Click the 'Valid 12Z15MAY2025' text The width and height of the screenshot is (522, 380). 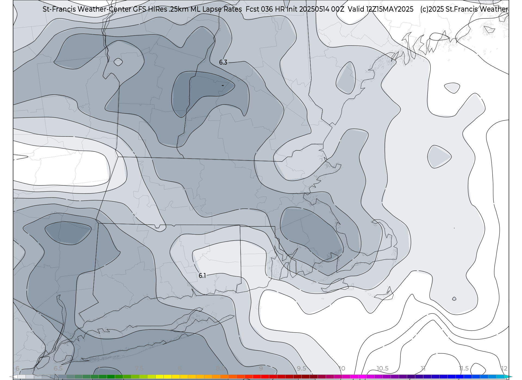click(x=381, y=9)
